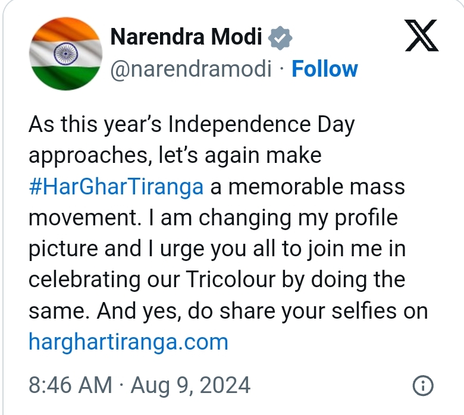Click the 8:46 AM timestamp
This screenshot has width=464, height=415.
coord(70,385)
